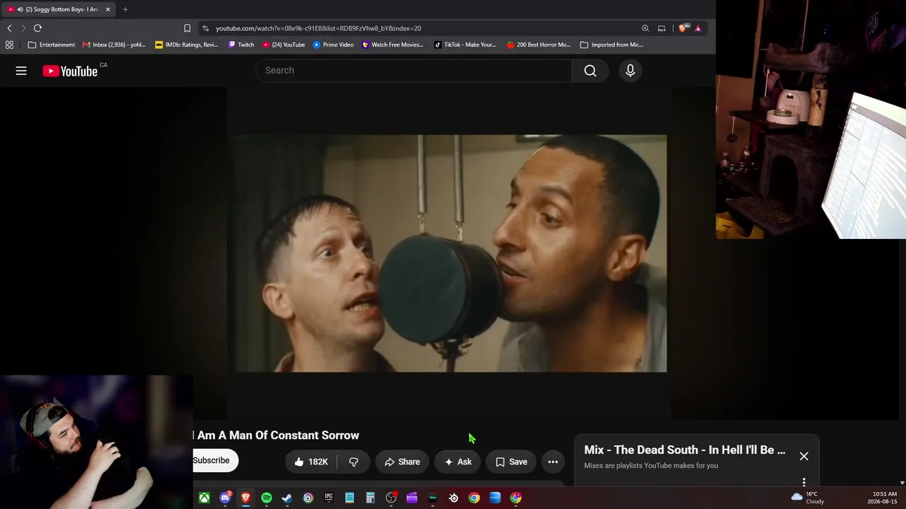Open OBS Studio from the taskbar

tap(391, 498)
